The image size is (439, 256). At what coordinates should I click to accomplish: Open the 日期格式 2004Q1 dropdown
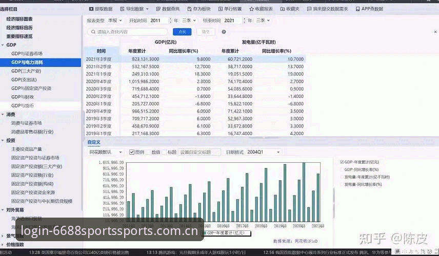pos(264,152)
